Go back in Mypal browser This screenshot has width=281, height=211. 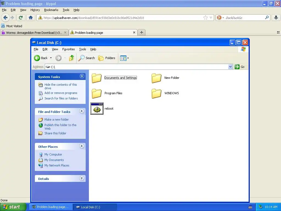tap(5, 18)
